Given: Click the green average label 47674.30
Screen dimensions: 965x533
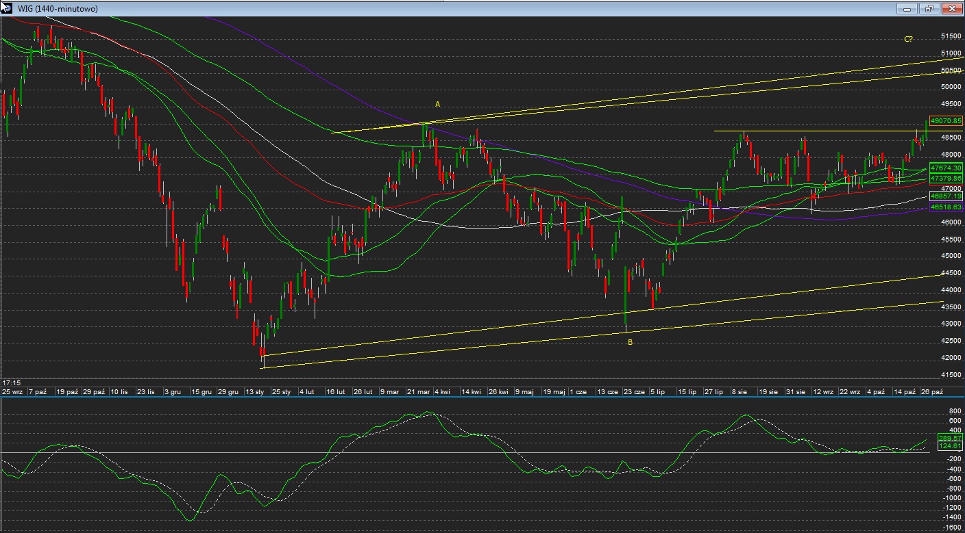Looking at the screenshot, I should pos(946,168).
